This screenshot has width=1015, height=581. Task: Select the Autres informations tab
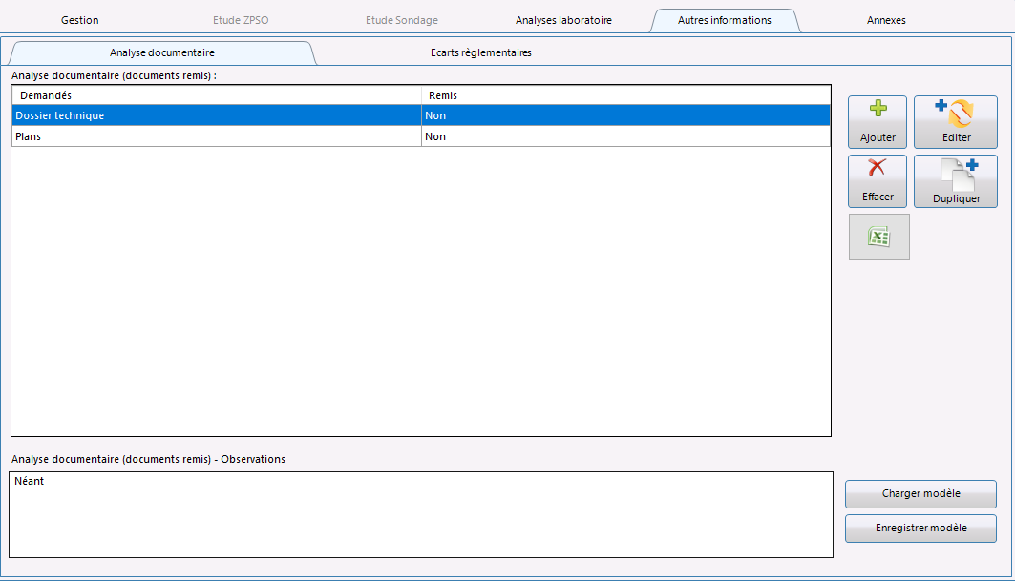(725, 20)
